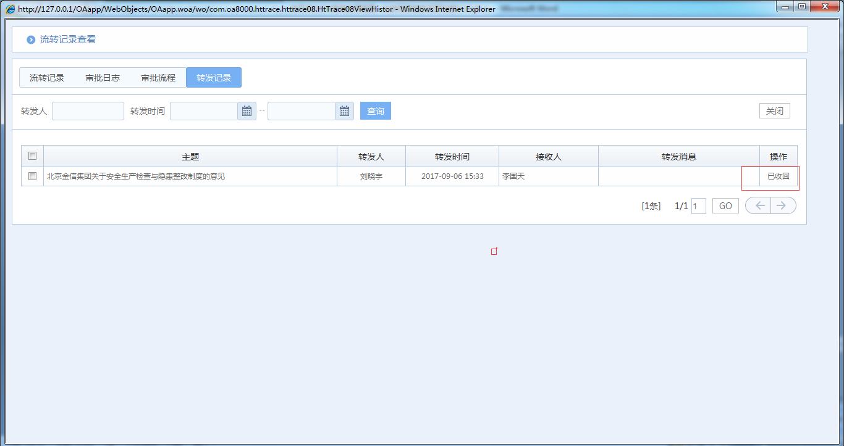Select the 转发记录 tab

point(213,77)
